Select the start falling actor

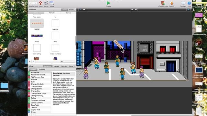(x=37, y=48)
